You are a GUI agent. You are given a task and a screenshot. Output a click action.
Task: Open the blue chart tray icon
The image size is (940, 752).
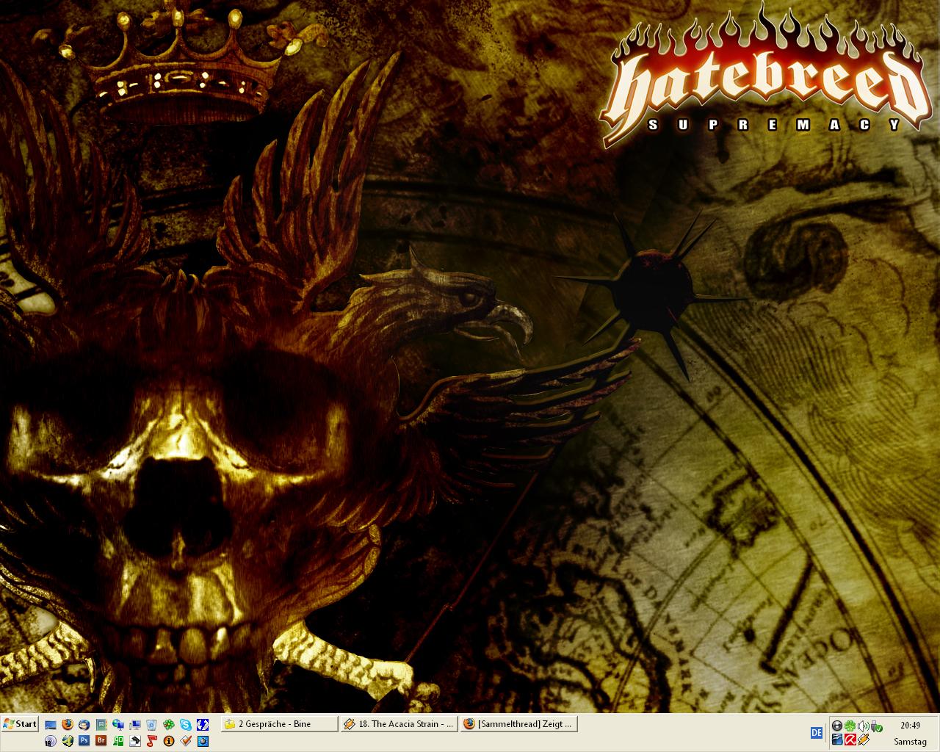(837, 740)
